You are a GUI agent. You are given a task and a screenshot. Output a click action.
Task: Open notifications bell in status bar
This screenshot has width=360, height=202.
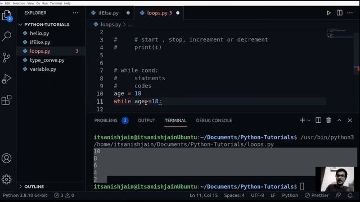[350, 195]
